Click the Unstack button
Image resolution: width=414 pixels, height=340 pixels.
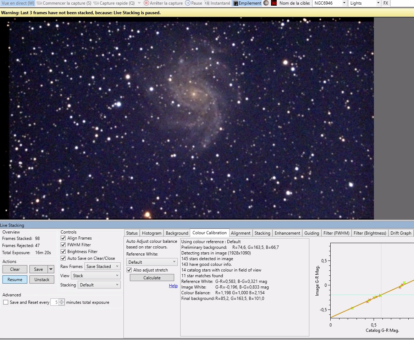(42, 280)
